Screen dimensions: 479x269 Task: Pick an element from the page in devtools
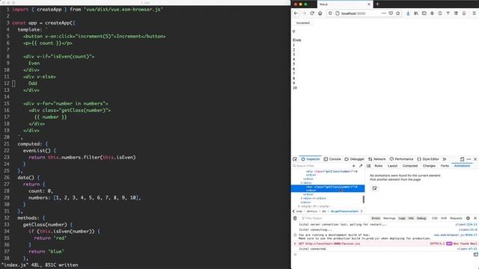(x=295, y=159)
